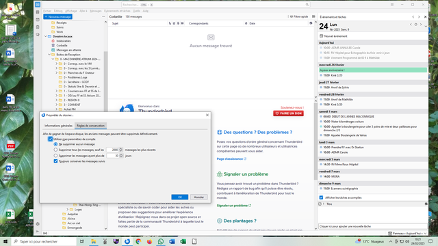Open the Outils menu
Screen dimensions: 438x246
(x=136, y=11)
